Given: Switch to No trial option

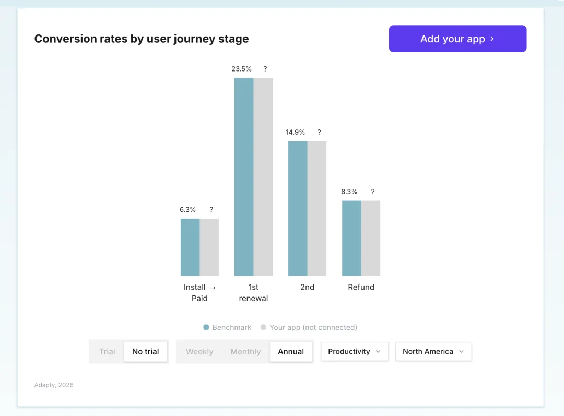Looking at the screenshot, I should coord(145,351).
